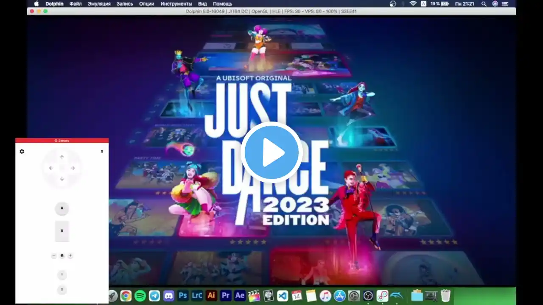Click the plus button on the remote
The height and width of the screenshot is (305, 543).
70,255
